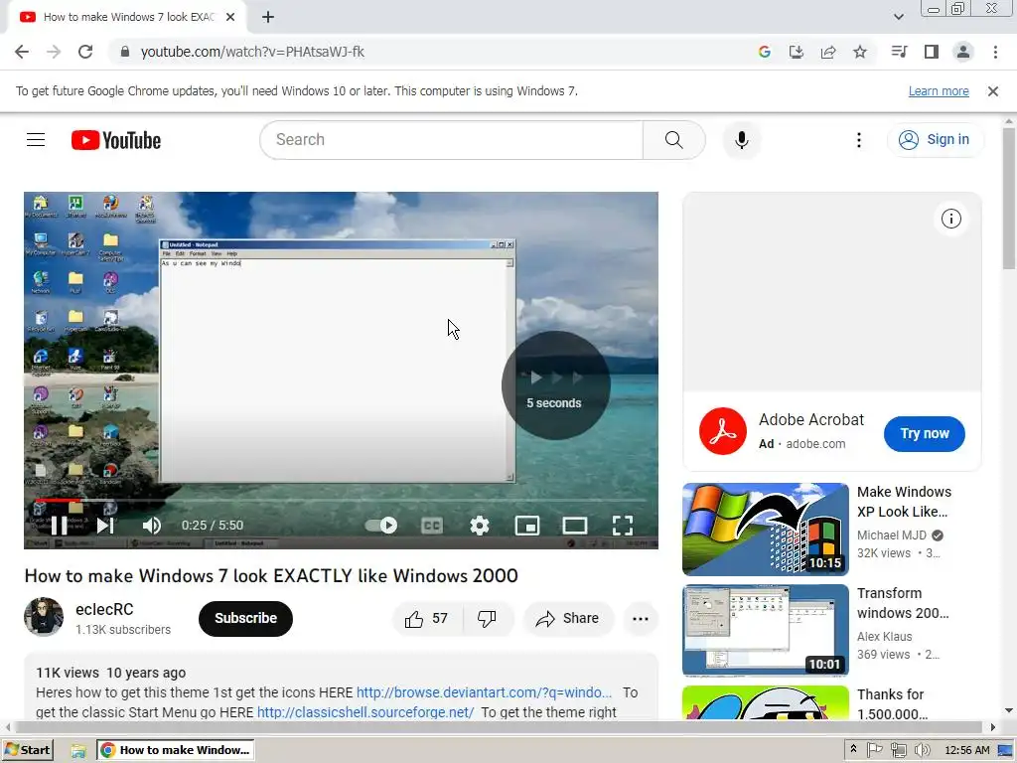Open eclecRC channel avatar
The image size is (1017, 763).
(44, 617)
